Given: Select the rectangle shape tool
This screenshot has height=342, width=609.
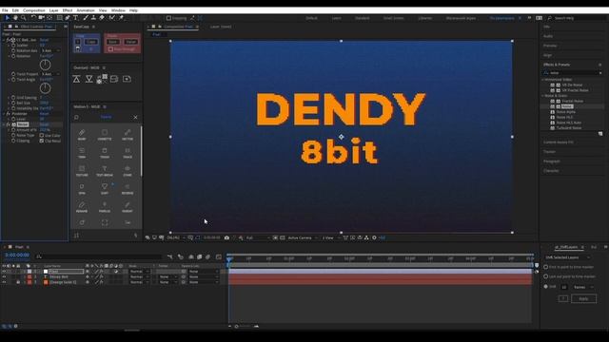Looking at the screenshot, I should tap(59, 18).
